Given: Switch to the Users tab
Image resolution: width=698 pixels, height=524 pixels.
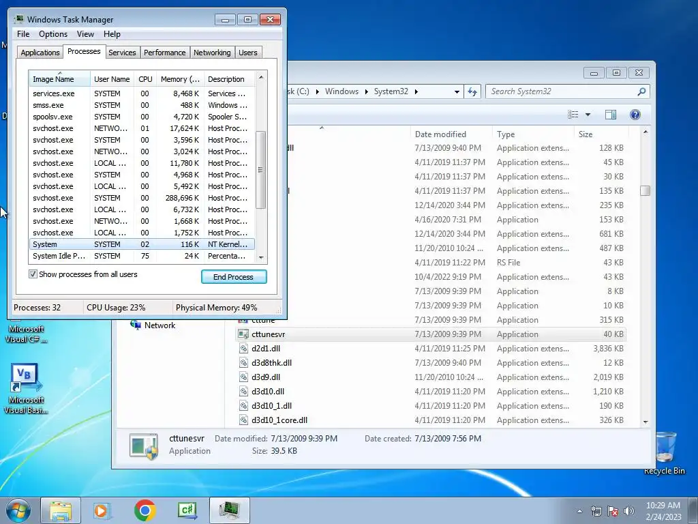Looking at the screenshot, I should click(247, 53).
